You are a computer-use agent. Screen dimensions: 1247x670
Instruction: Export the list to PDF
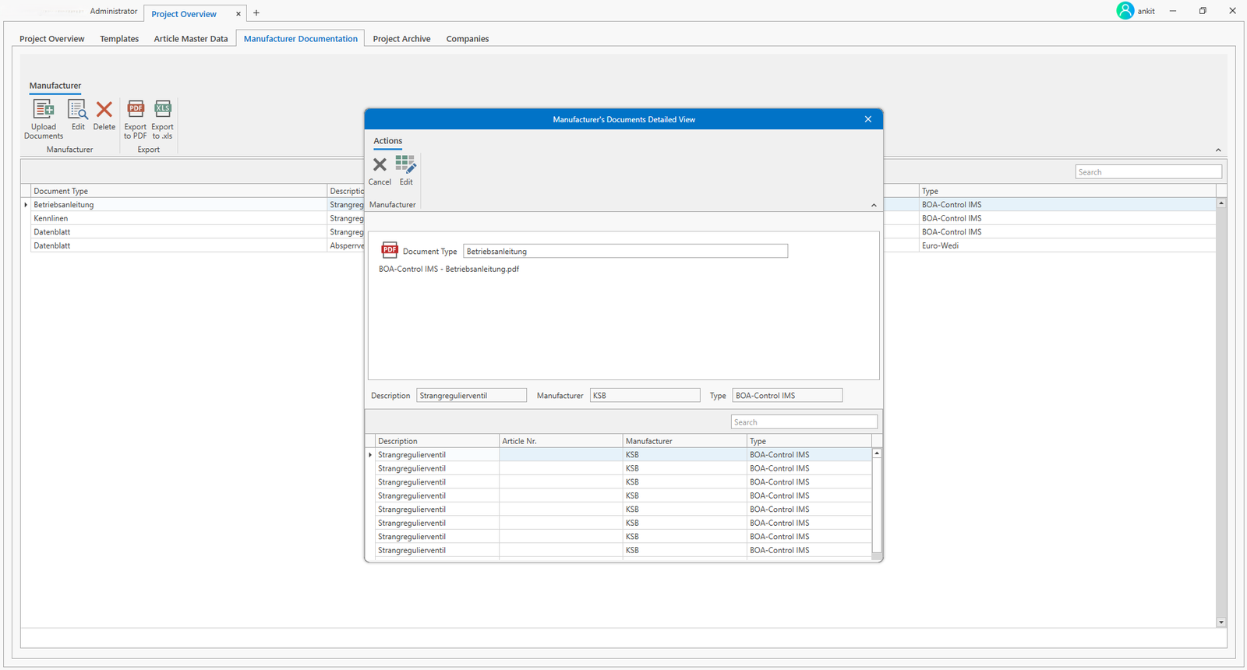pyautogui.click(x=136, y=110)
